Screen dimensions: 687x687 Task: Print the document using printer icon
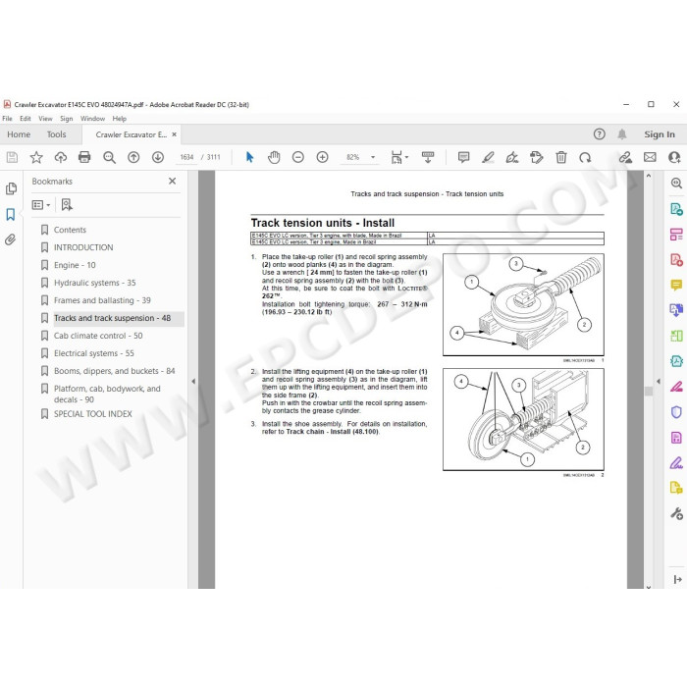[x=84, y=157]
